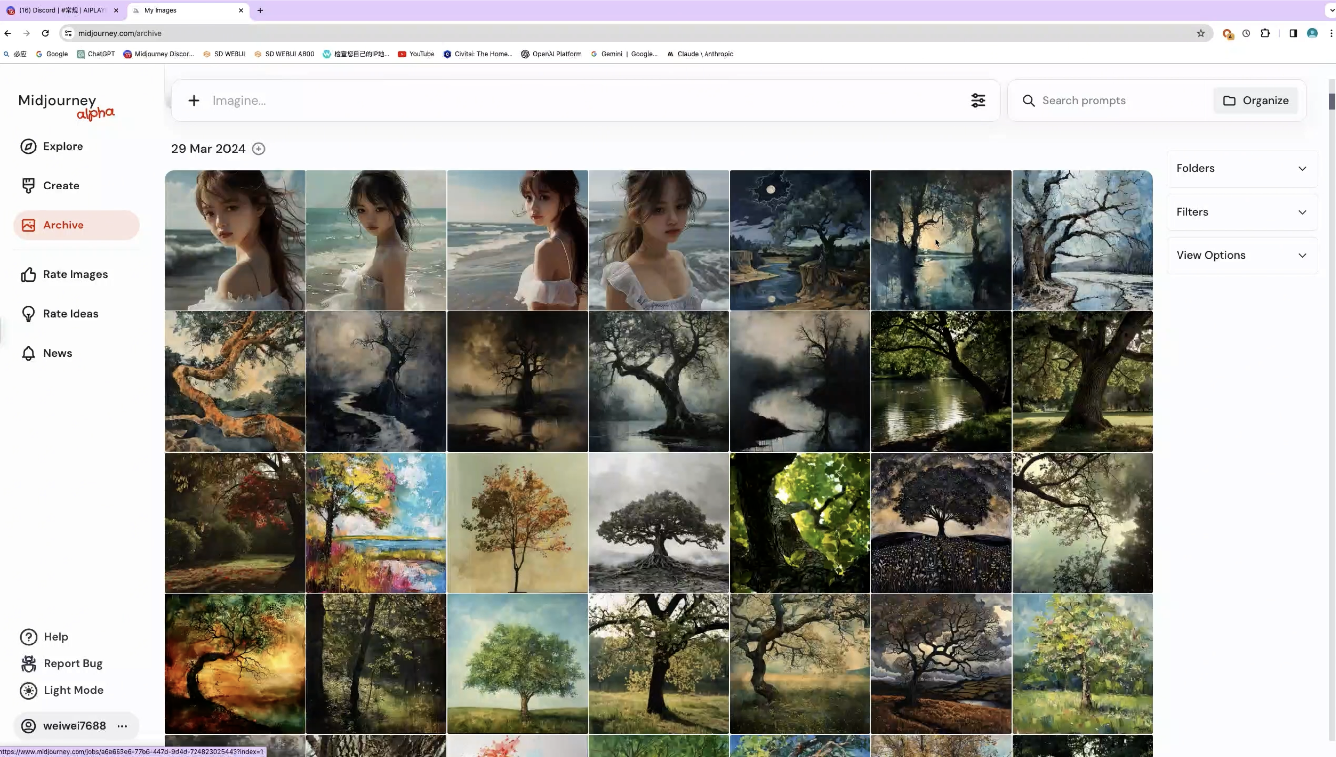Open the prompt settings sliders icon
The image size is (1336, 757).
pyautogui.click(x=978, y=100)
